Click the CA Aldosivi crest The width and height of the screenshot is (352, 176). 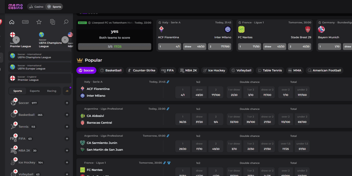(82, 116)
